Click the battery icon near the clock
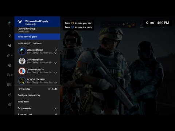 point(152,23)
